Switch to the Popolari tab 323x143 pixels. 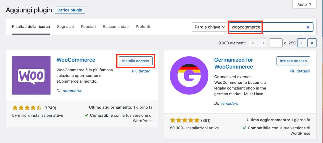(x=88, y=27)
